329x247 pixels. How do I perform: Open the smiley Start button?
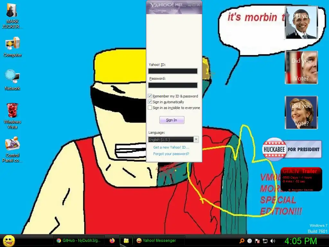[9, 241]
